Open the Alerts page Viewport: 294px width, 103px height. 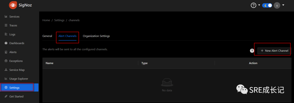pyautogui.click(x=13, y=52)
